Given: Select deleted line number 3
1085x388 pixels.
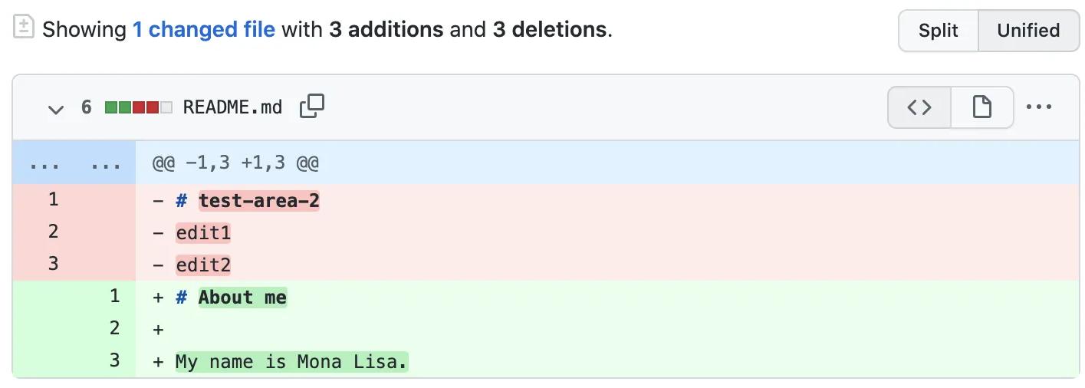Looking at the screenshot, I should [53, 265].
